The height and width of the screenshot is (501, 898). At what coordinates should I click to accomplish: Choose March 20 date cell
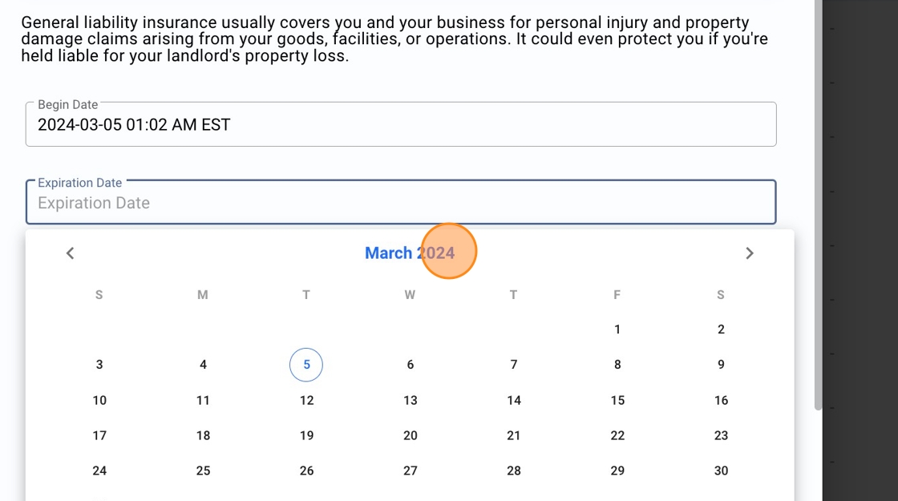pyautogui.click(x=411, y=435)
